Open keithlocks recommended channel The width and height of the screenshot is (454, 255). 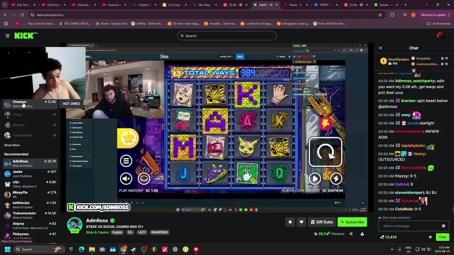tap(30, 205)
